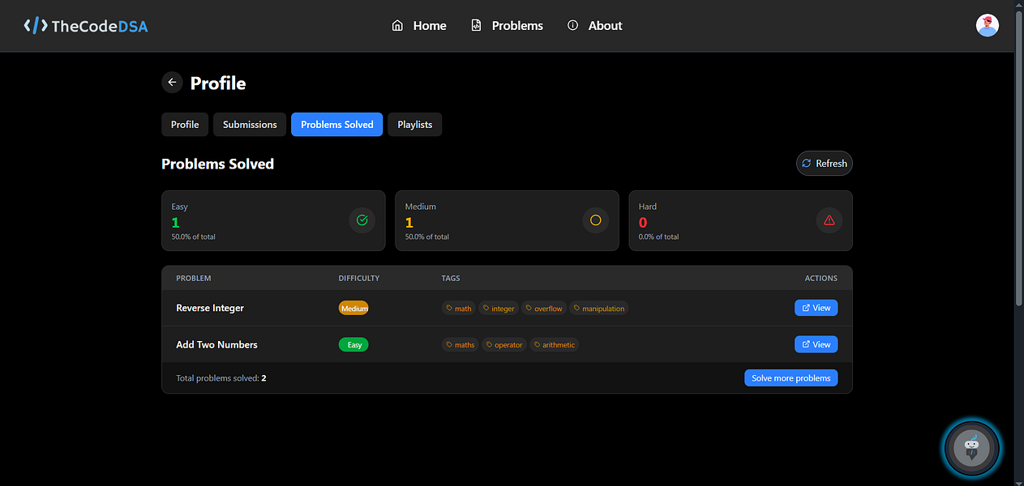Click the integer tag
Viewport: 1024px width, 486px height.
[x=499, y=309]
